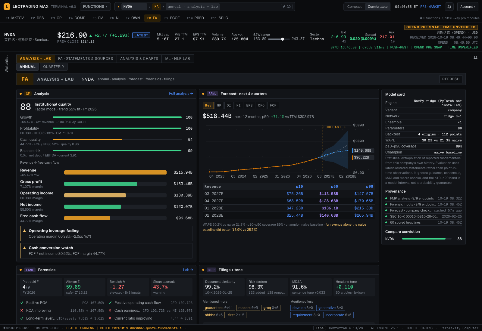The width and height of the screenshot is (482, 331).
Task: Switch to the ANNUAL period view
Action: [x=27, y=67]
